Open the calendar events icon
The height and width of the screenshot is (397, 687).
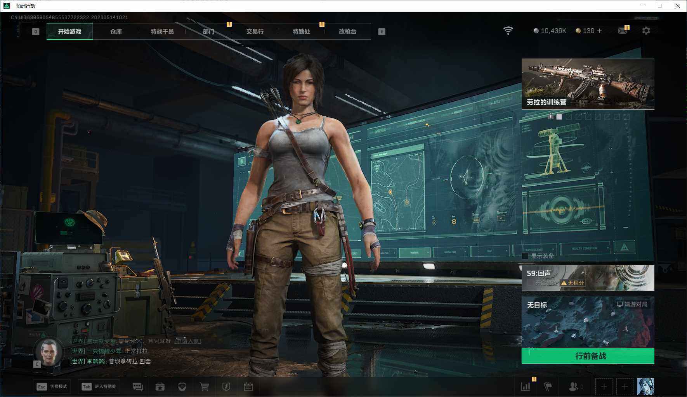(x=248, y=387)
